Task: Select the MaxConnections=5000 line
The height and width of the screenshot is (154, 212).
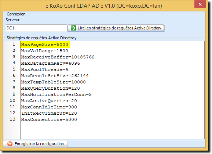Action: tap(49, 119)
